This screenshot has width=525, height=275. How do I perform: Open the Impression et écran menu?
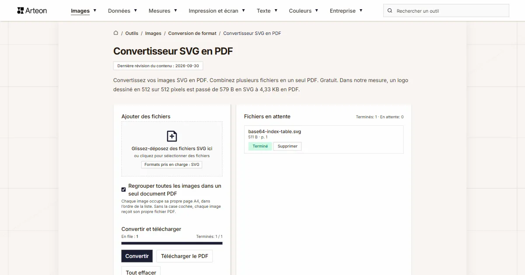click(x=213, y=11)
